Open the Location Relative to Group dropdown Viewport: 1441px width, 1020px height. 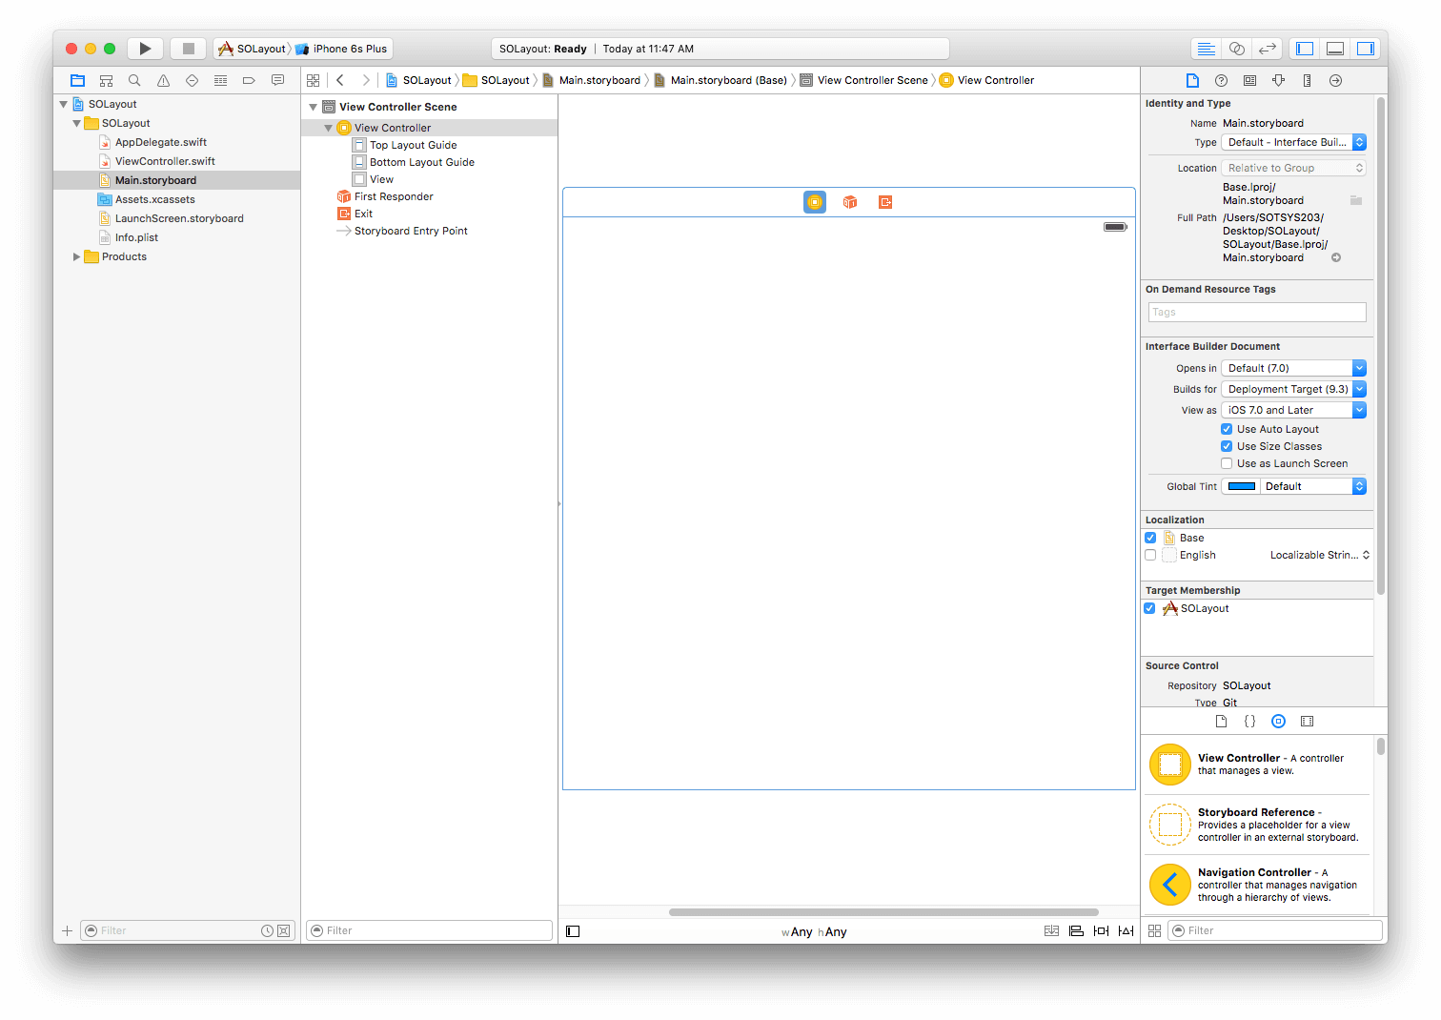coord(1293,168)
